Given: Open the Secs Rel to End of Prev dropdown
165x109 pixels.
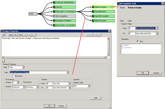Looking at the screenshot, I should 157,28.
